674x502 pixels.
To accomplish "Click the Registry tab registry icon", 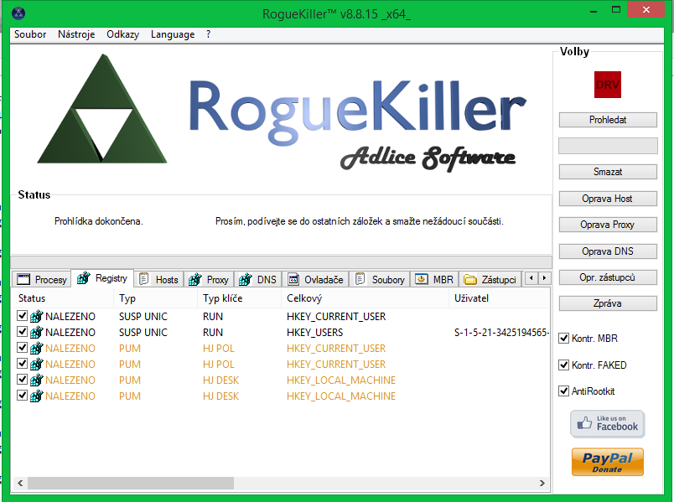I will pyautogui.click(x=83, y=278).
